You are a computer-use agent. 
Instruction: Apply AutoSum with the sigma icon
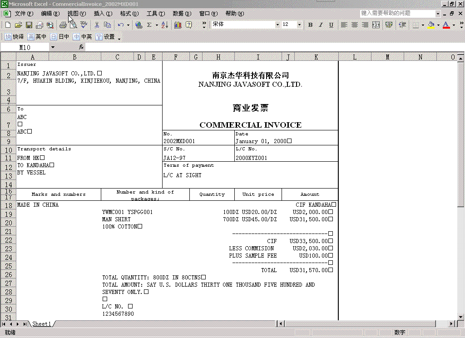coord(149,25)
